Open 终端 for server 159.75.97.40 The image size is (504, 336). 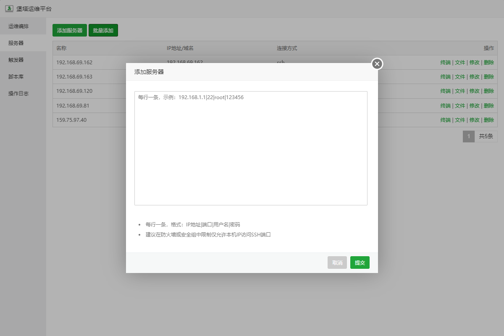pos(445,120)
